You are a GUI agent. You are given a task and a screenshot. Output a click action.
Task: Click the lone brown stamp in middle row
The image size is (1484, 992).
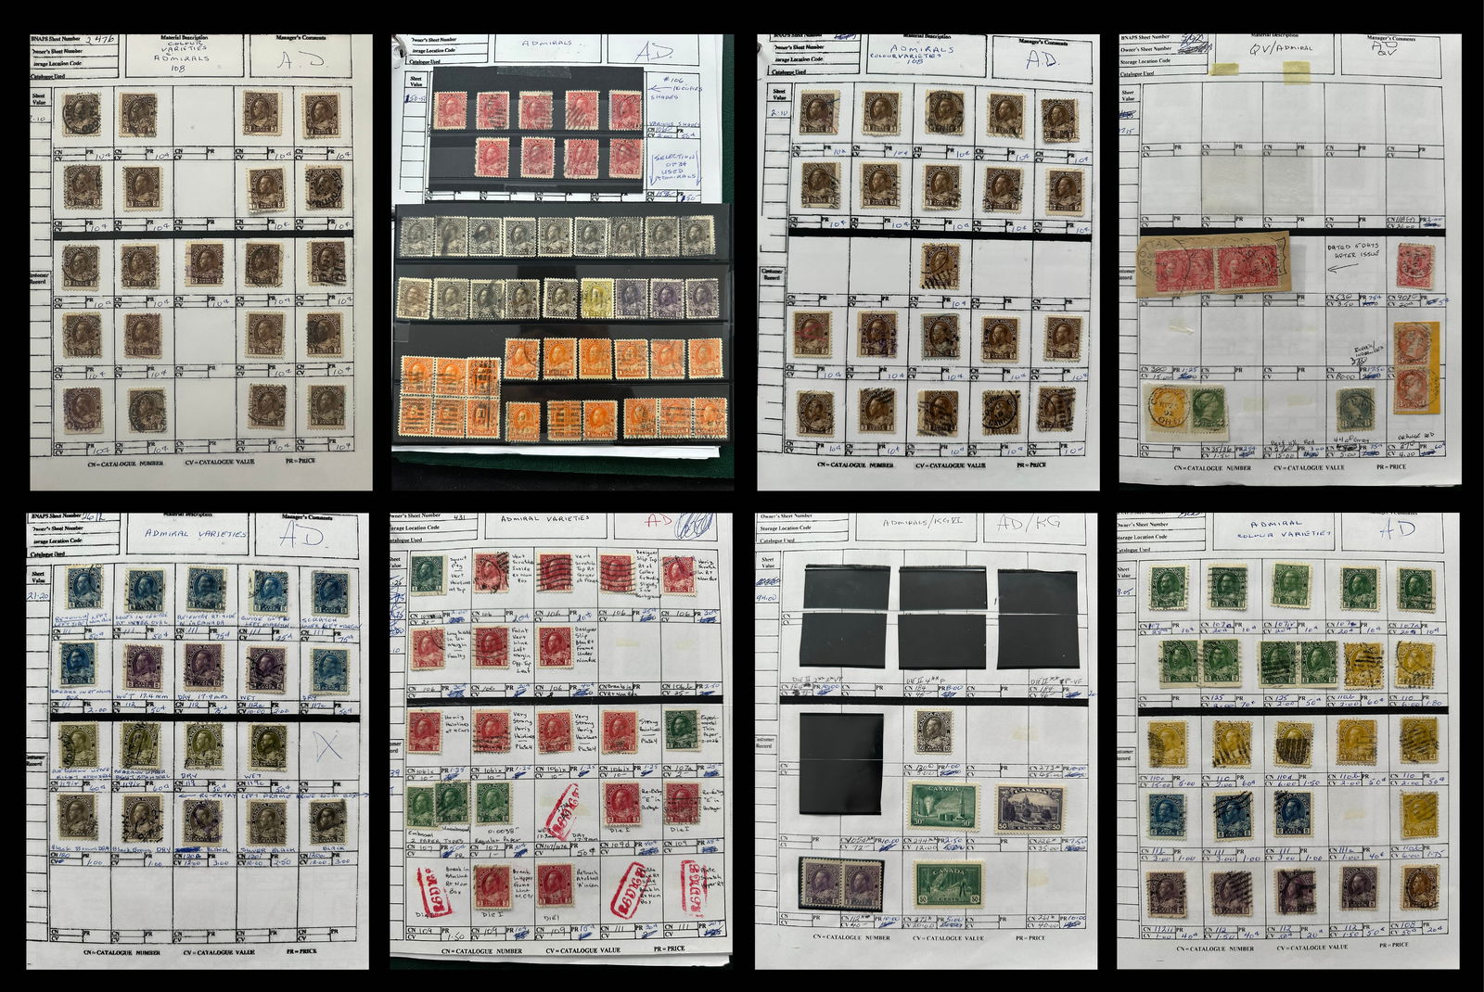point(940,264)
